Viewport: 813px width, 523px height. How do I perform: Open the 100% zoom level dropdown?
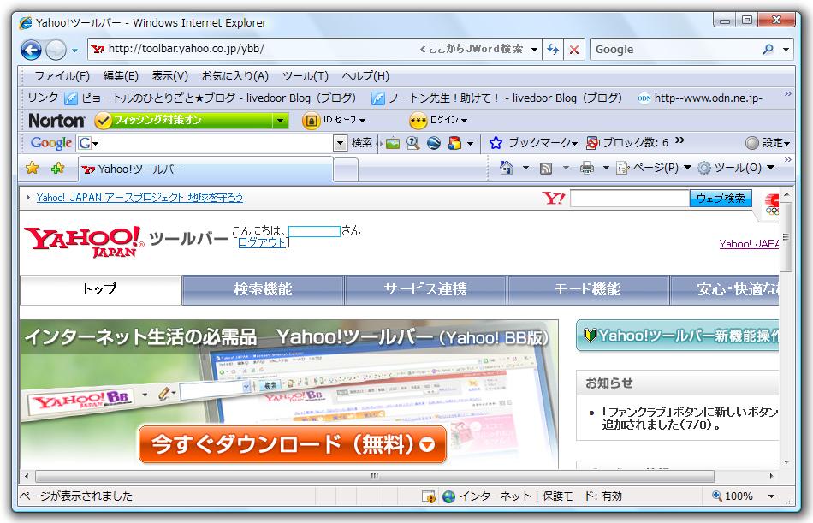click(772, 496)
